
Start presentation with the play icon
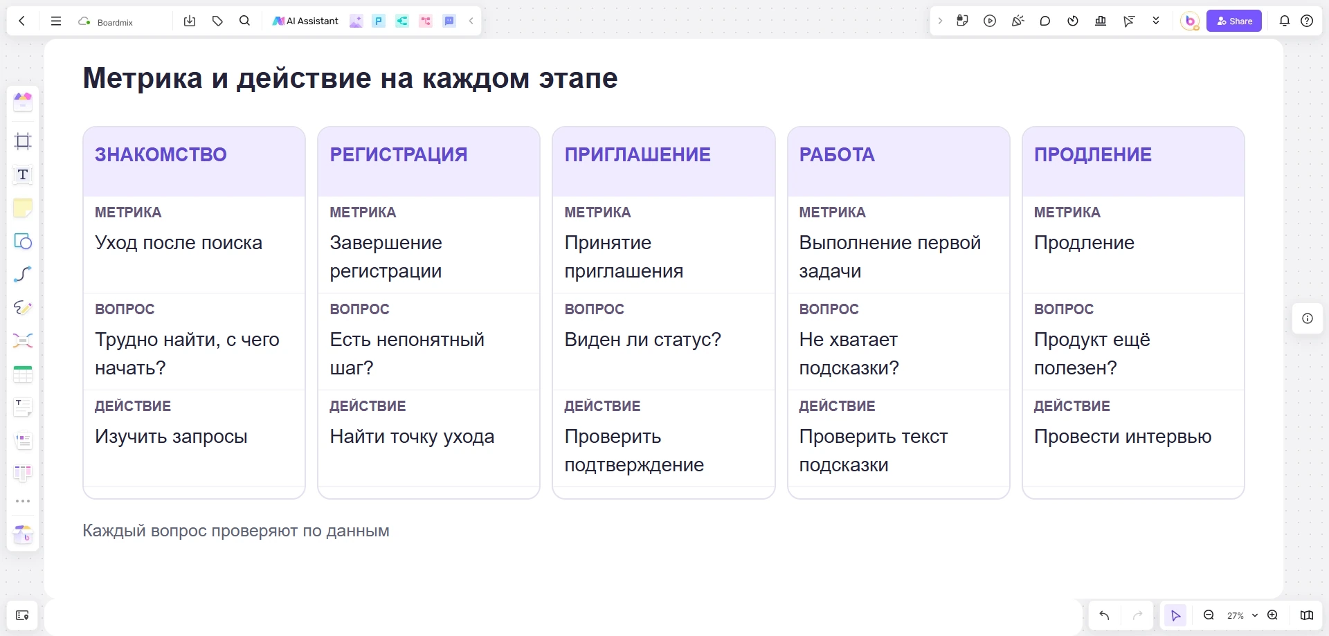click(990, 21)
